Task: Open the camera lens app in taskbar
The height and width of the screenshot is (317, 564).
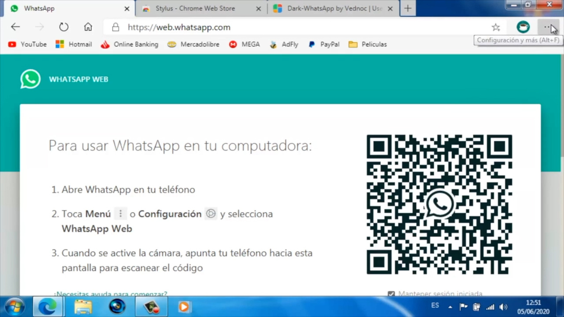Action: click(117, 307)
